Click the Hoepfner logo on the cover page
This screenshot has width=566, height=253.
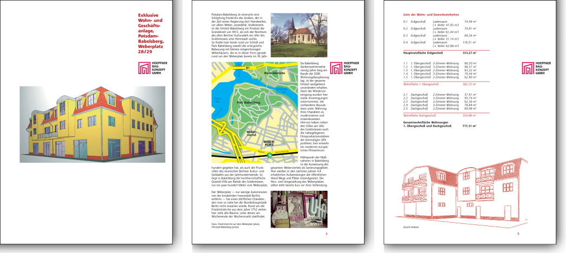(144, 68)
